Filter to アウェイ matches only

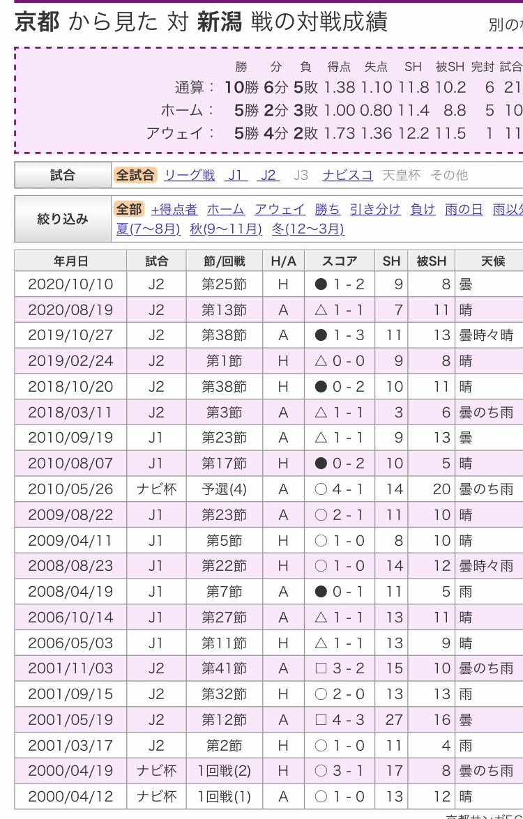[x=280, y=209]
